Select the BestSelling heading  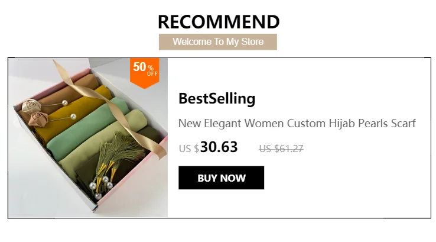[x=217, y=99]
